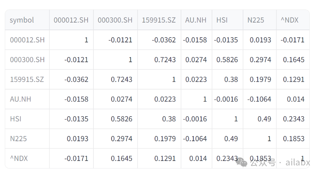
Task: Select -0.0171 in the ^NDX row
Action: click(76, 159)
